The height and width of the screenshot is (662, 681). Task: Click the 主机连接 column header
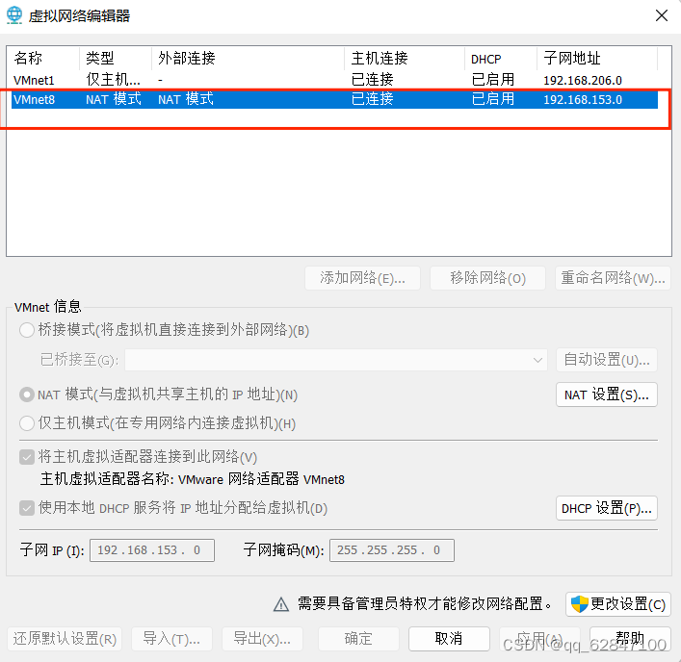click(405, 58)
